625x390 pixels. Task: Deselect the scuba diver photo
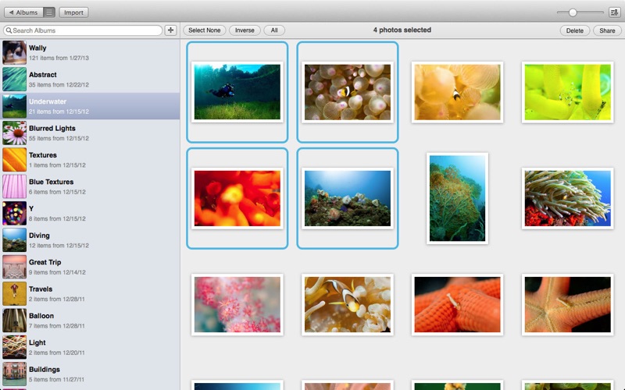tap(237, 92)
